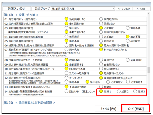The image size is (153, 115).
Task: Choose 同時に自動発行する radio option
Action: [x=101, y=32]
